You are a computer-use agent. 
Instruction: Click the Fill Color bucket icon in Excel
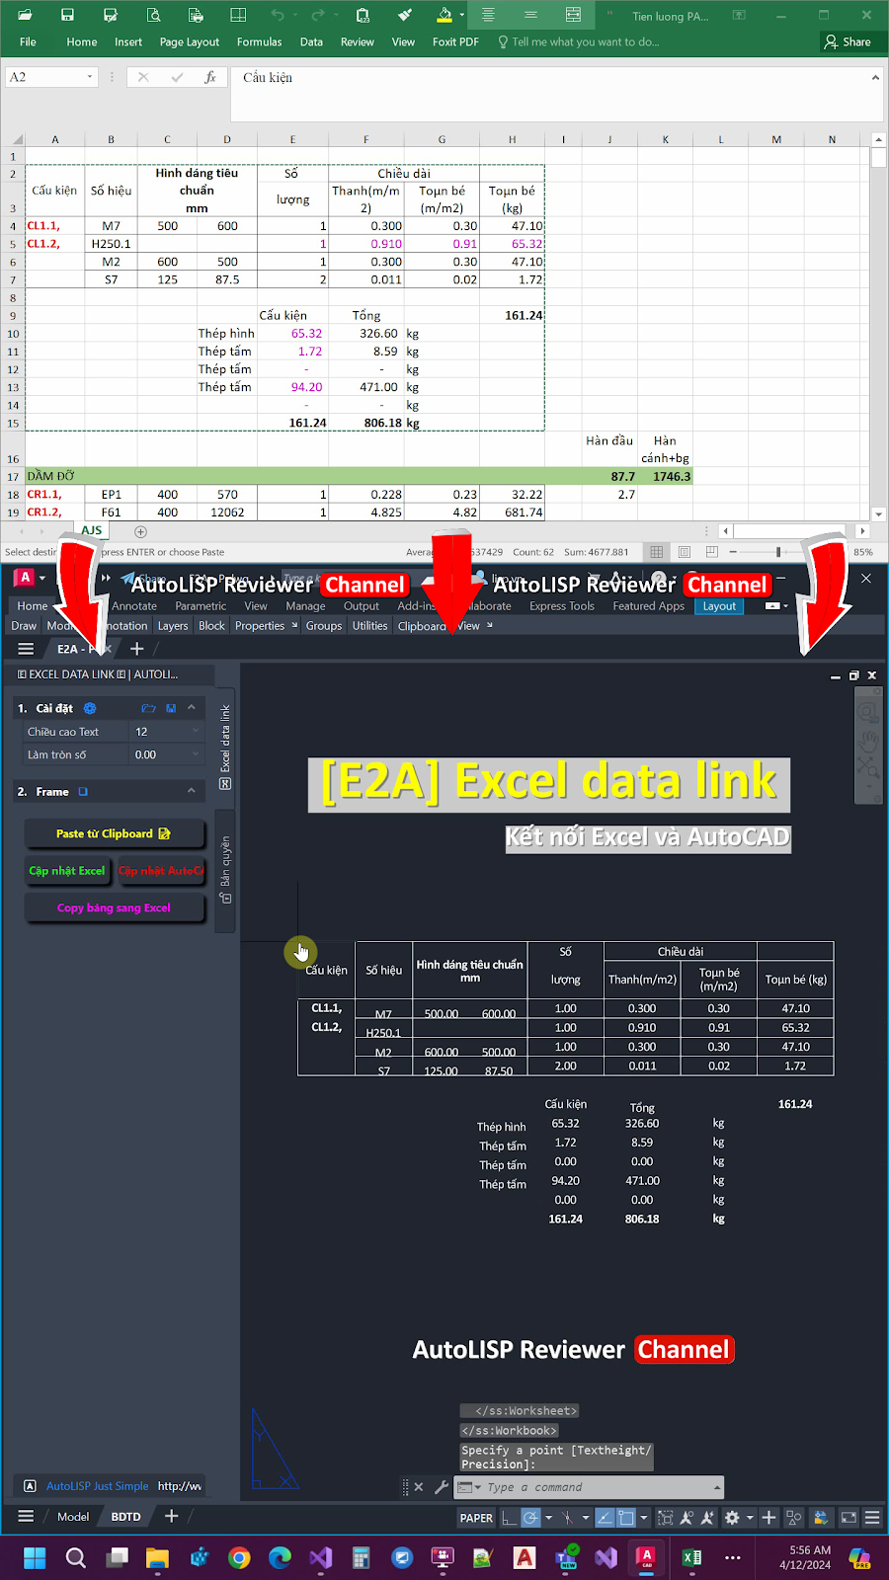[444, 15]
